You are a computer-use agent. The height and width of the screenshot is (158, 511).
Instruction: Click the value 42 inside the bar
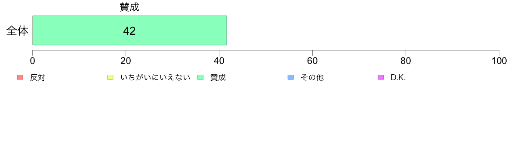[129, 31]
